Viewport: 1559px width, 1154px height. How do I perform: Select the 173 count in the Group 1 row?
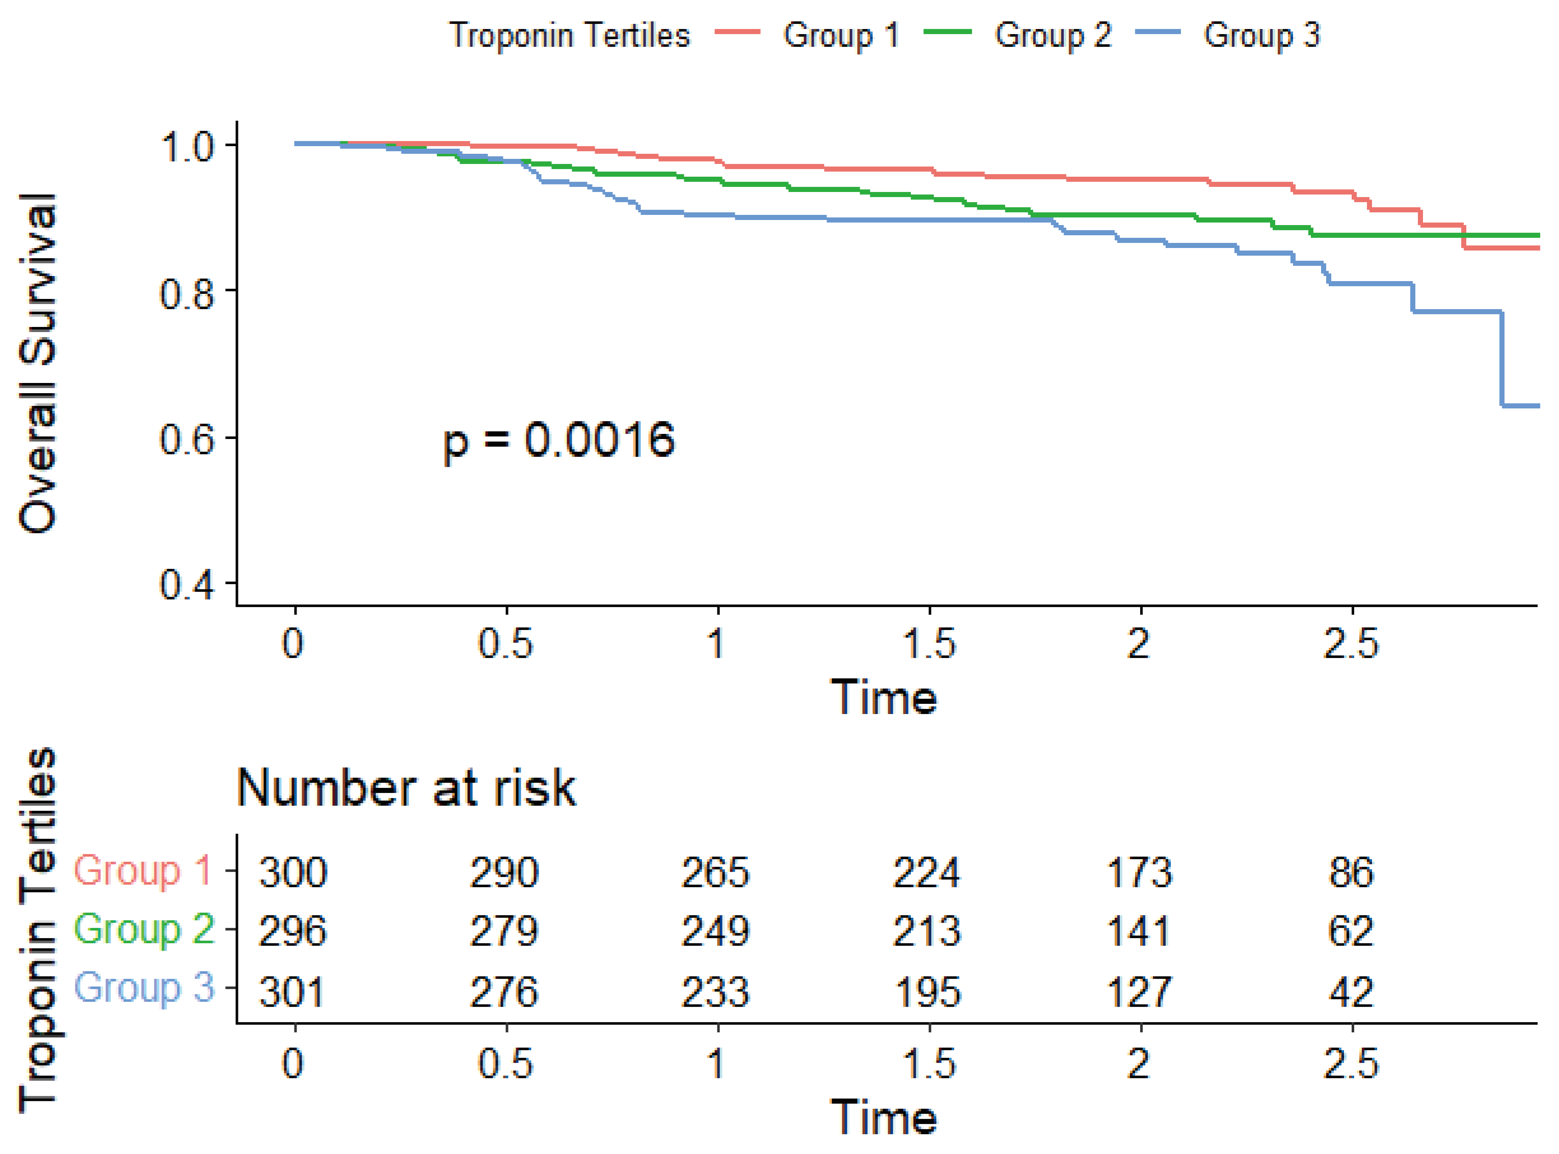point(1139,872)
